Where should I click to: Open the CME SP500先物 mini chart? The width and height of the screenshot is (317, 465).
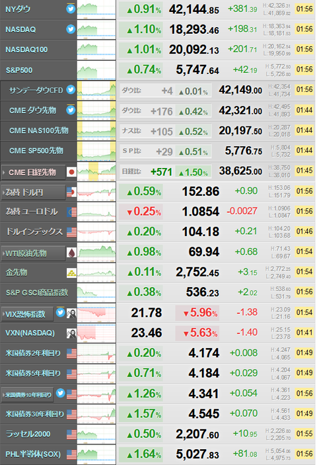tap(96, 151)
